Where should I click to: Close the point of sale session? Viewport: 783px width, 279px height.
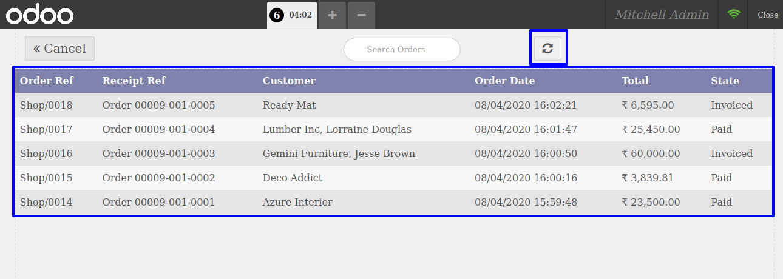click(x=767, y=15)
